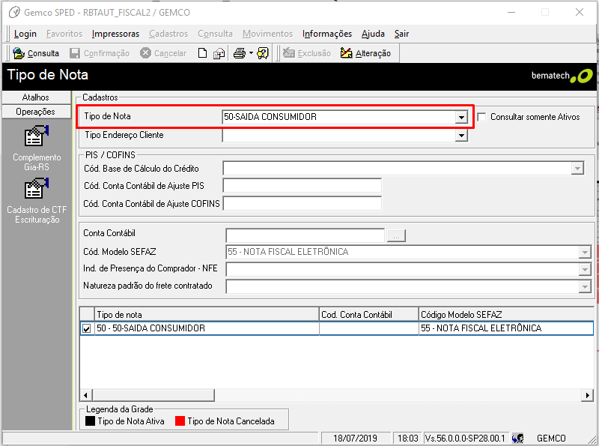Expand Cód. Modelo SEFAZ dropdown

coord(585,252)
